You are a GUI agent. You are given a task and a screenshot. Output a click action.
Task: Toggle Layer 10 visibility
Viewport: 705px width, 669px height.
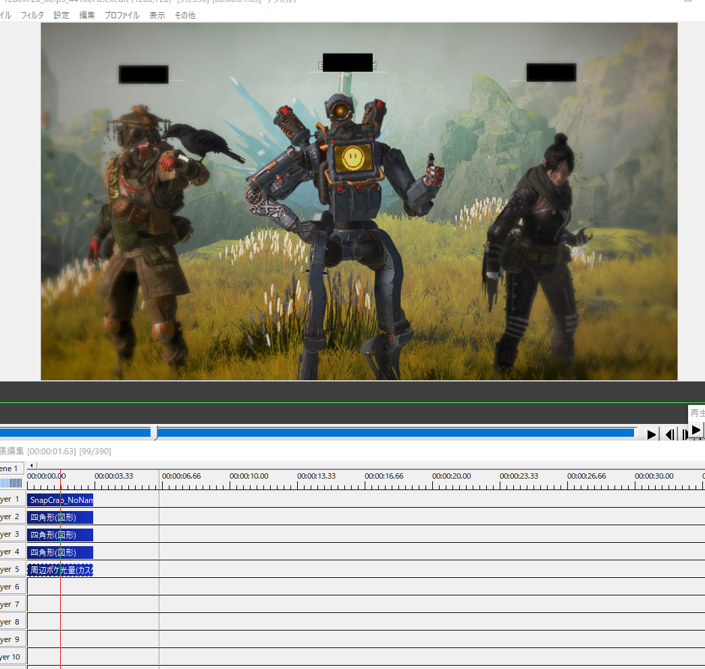click(13, 657)
